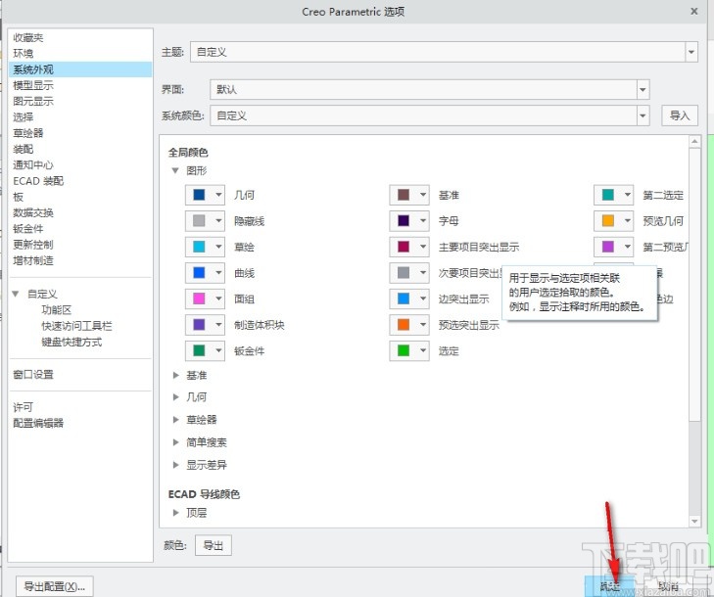Expand the 顶层 section
The height and width of the screenshot is (597, 714).
tap(175, 513)
